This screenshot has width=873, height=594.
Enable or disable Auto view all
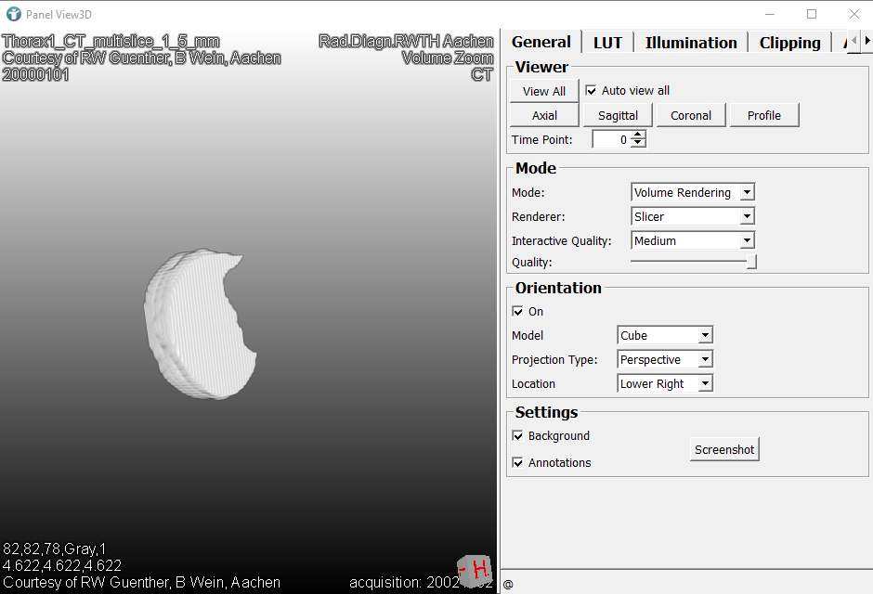point(592,91)
